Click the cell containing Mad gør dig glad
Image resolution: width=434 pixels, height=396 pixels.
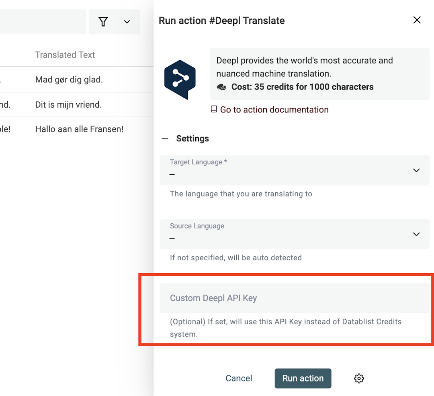pyautogui.click(x=69, y=80)
